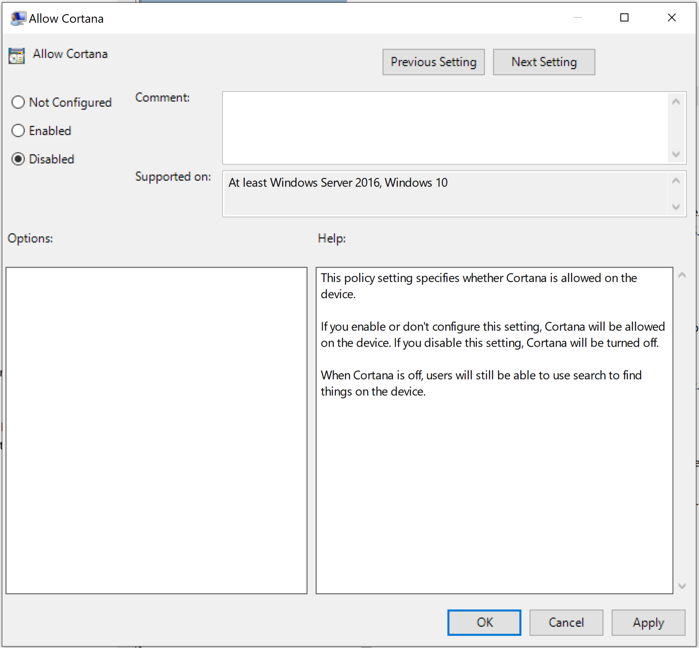
Task: Go to Next Setting
Action: pyautogui.click(x=543, y=62)
